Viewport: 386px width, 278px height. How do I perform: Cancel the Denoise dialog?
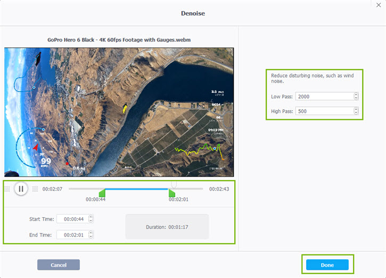(58, 265)
